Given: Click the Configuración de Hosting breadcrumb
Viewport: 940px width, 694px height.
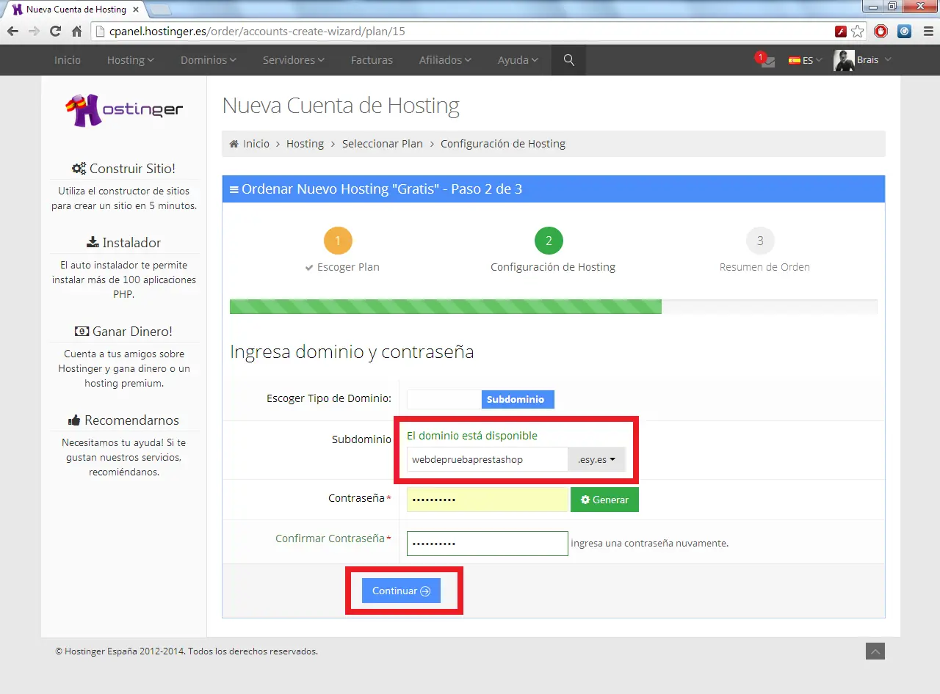Looking at the screenshot, I should pyautogui.click(x=503, y=144).
